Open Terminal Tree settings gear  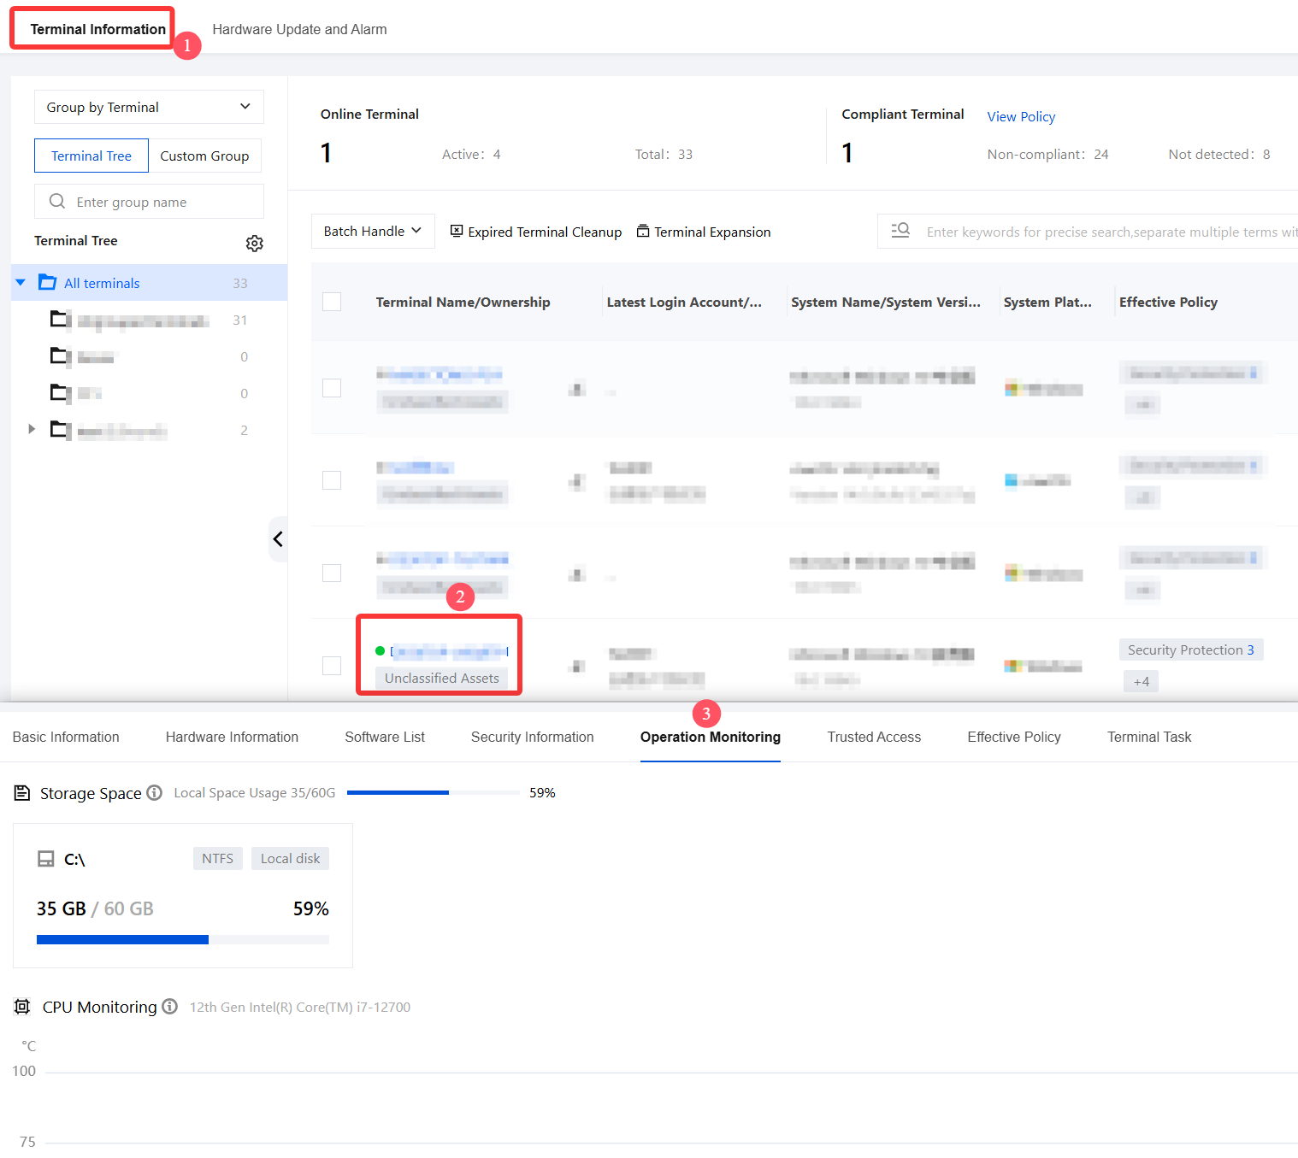[x=254, y=244]
